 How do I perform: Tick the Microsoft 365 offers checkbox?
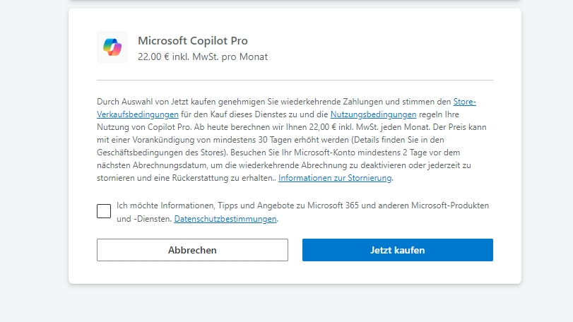104,211
